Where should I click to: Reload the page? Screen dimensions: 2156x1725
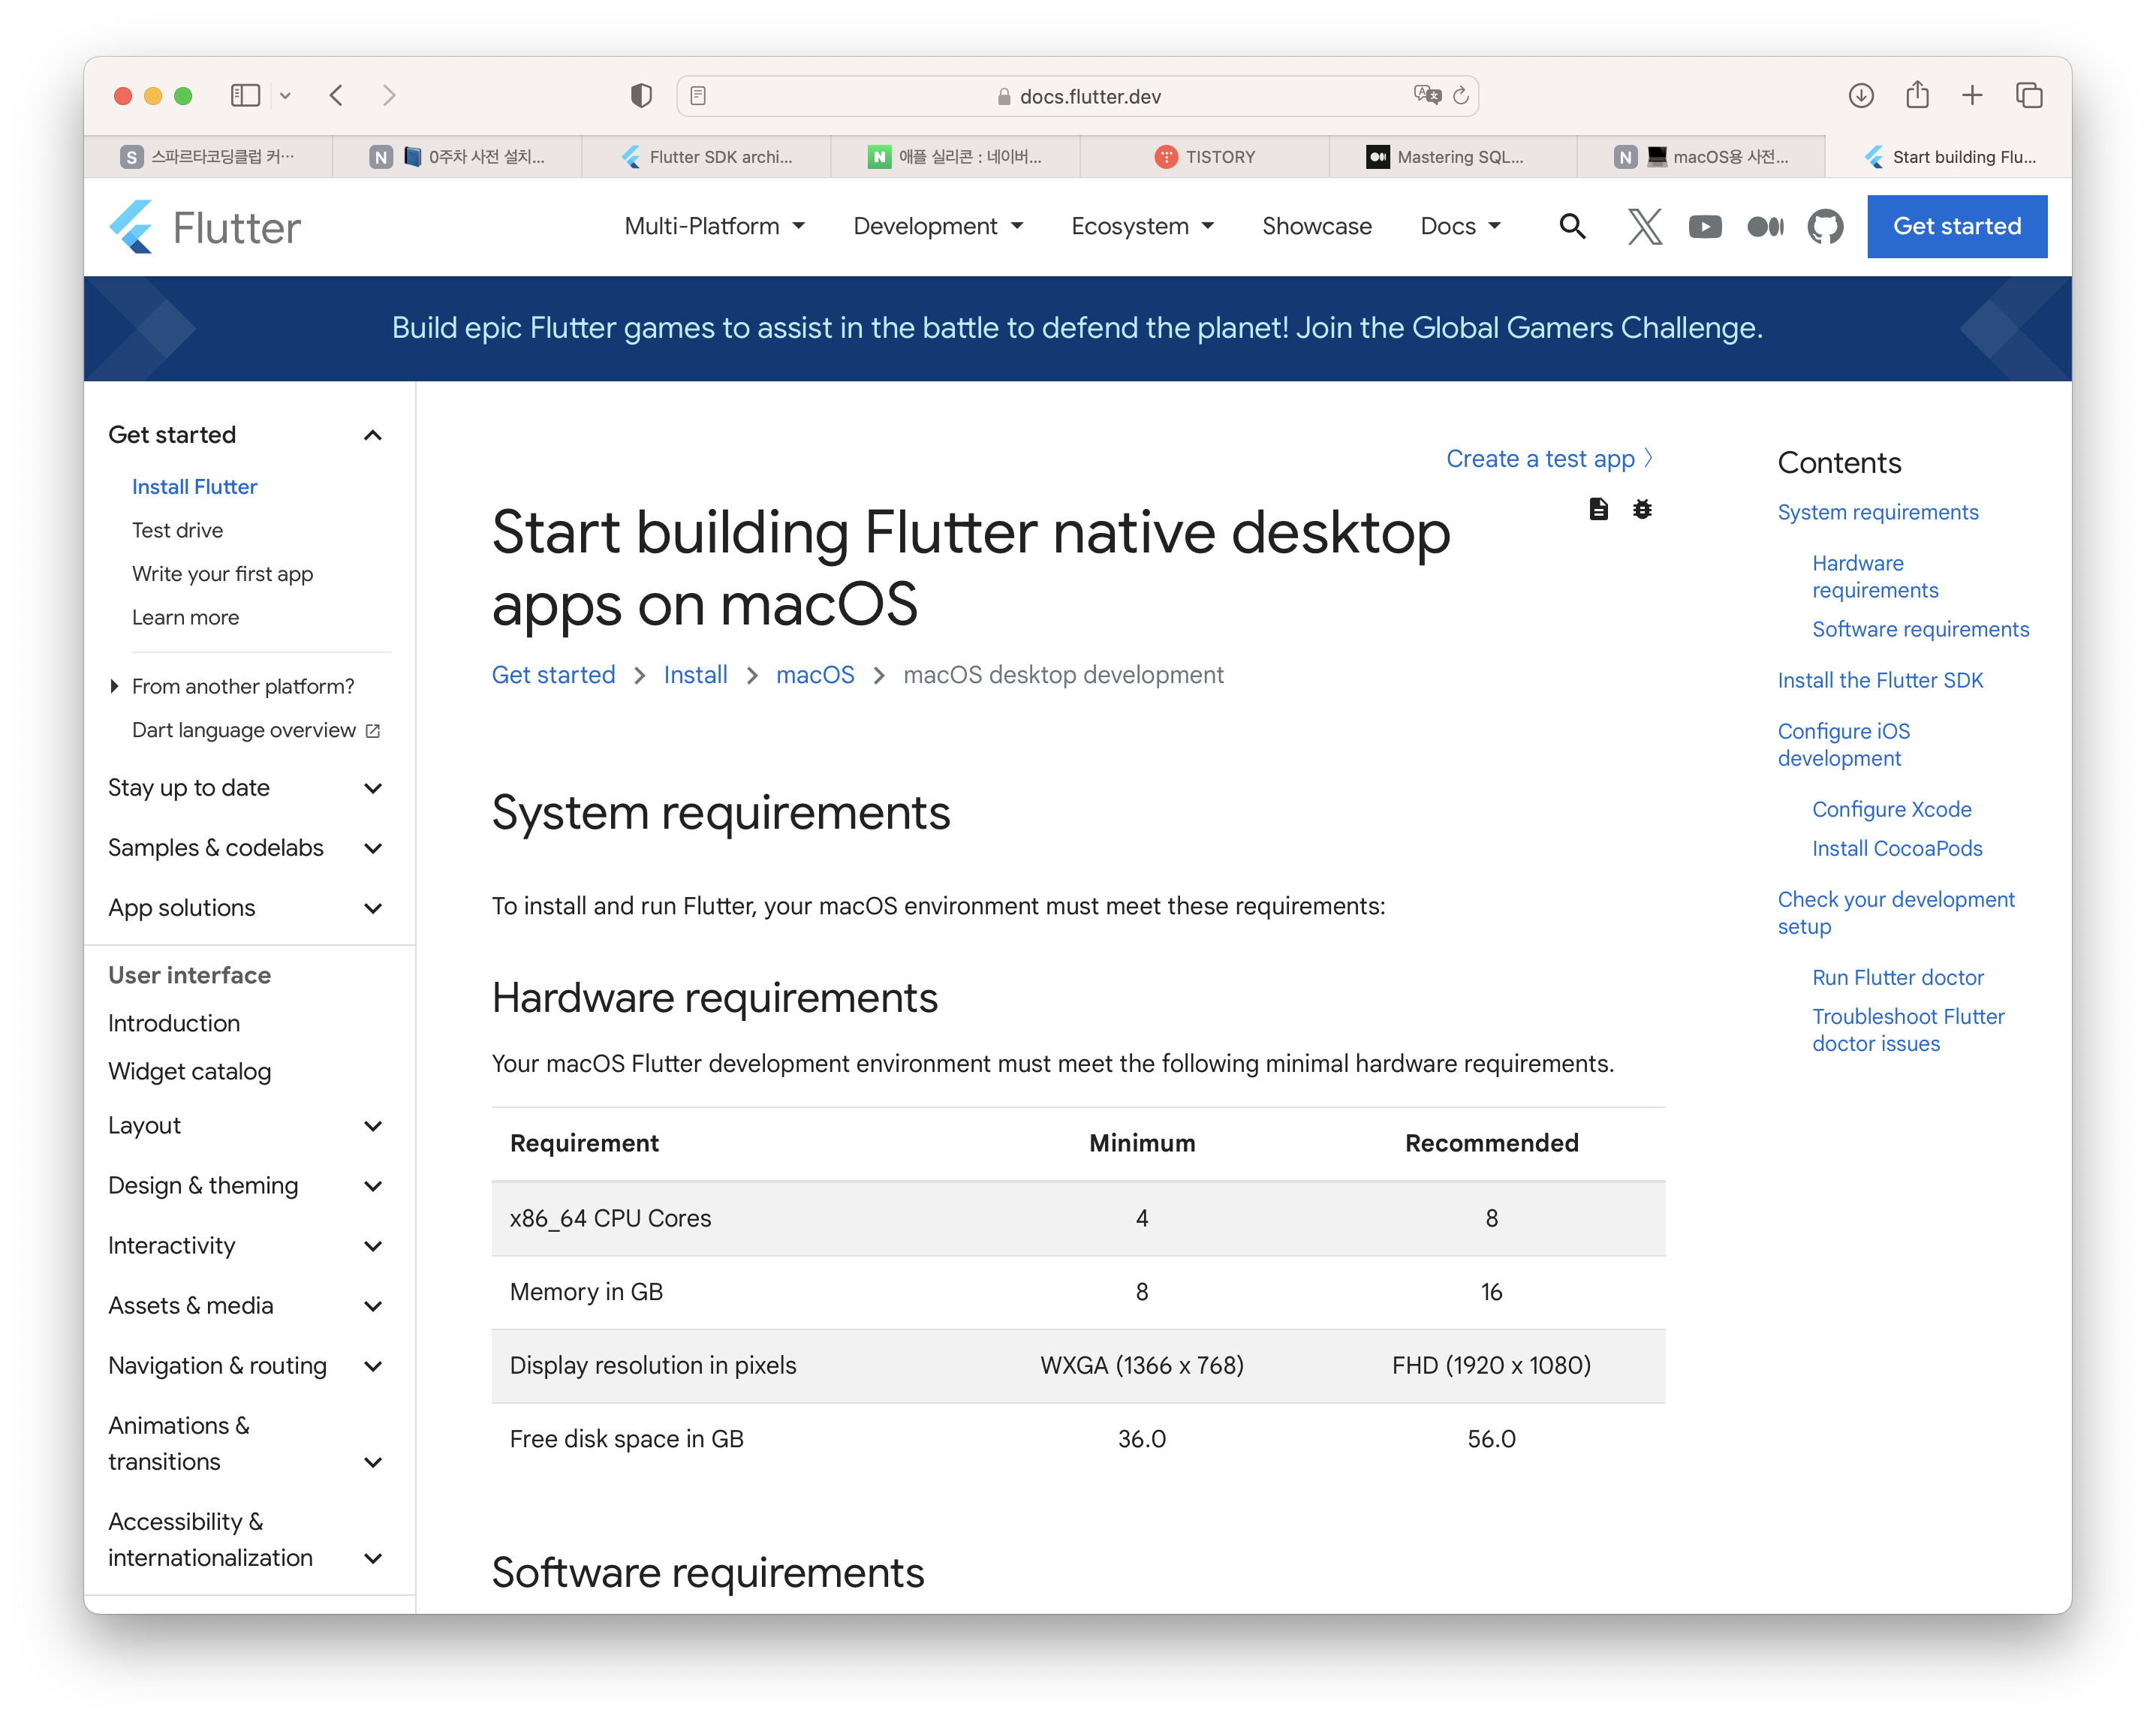pos(1461,95)
